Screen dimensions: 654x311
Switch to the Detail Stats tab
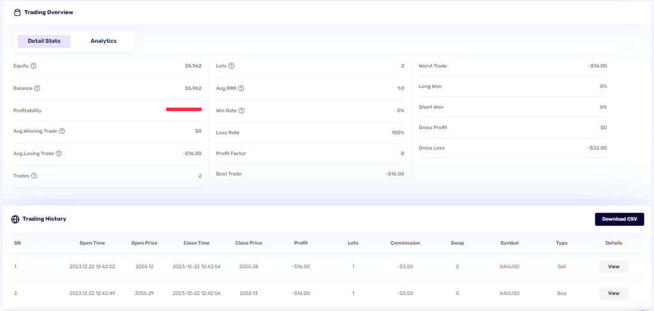(x=44, y=42)
